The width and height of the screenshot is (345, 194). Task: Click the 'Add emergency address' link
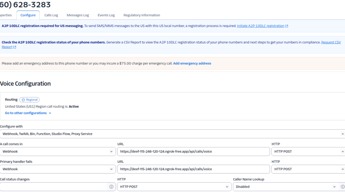pos(192,63)
